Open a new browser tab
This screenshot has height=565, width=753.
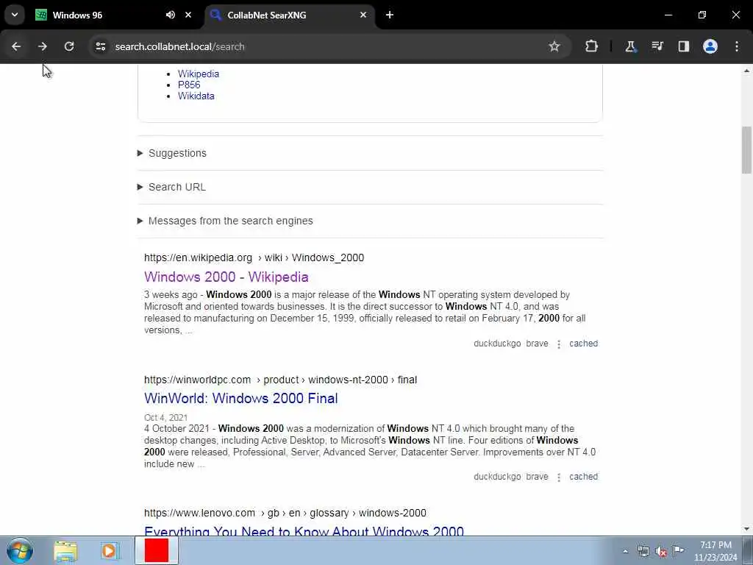coord(390,15)
